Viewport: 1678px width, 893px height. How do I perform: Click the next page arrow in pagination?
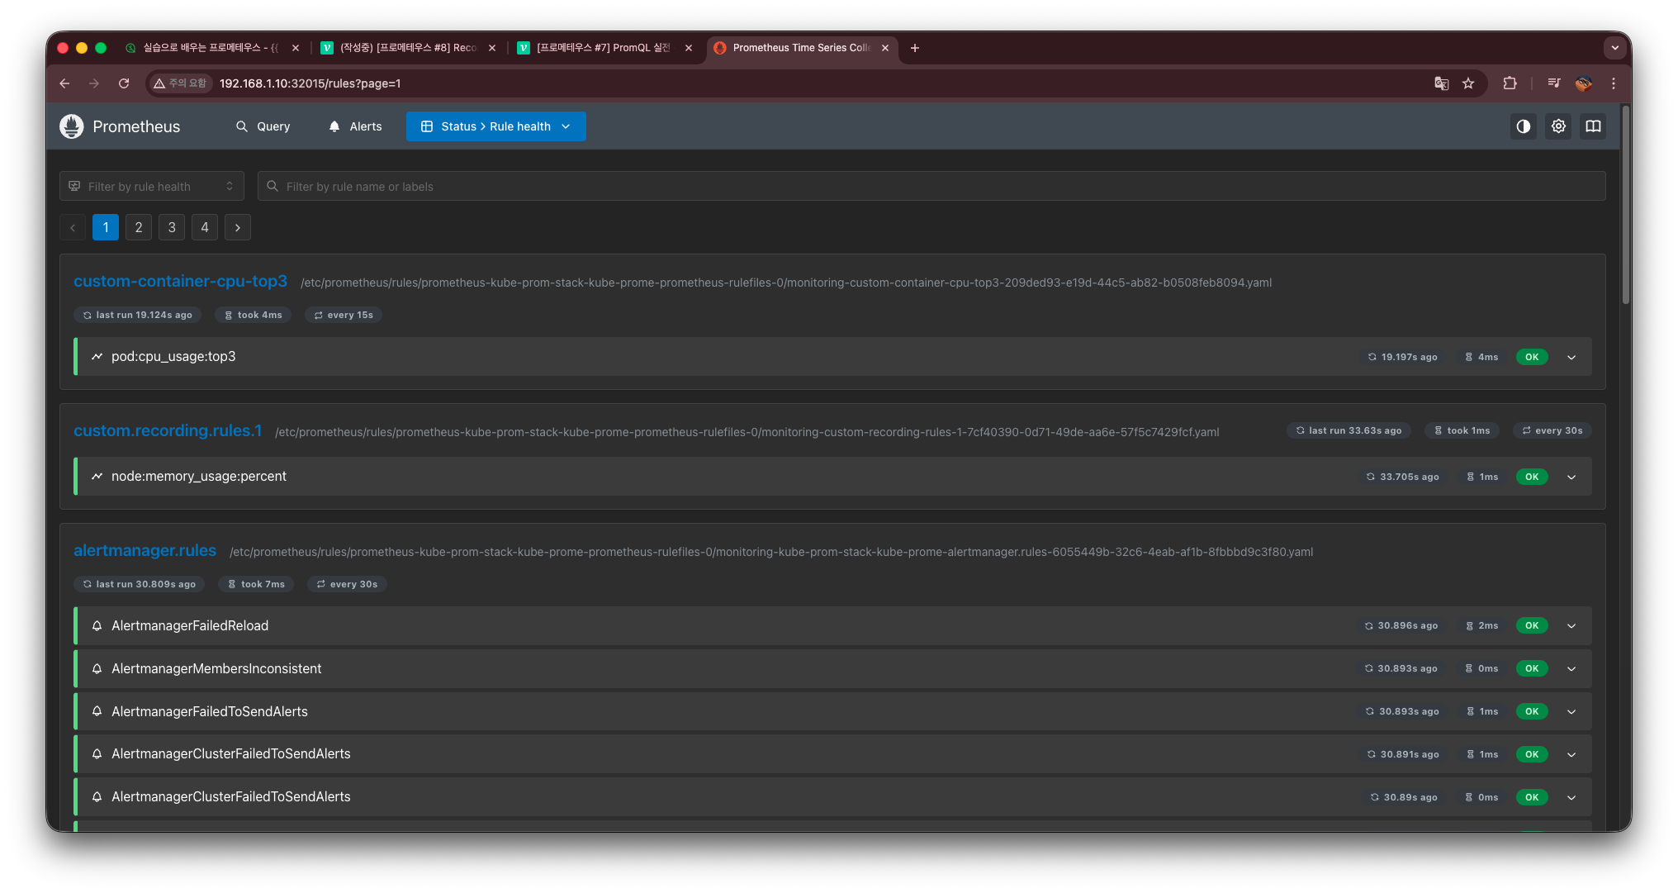[x=238, y=227]
